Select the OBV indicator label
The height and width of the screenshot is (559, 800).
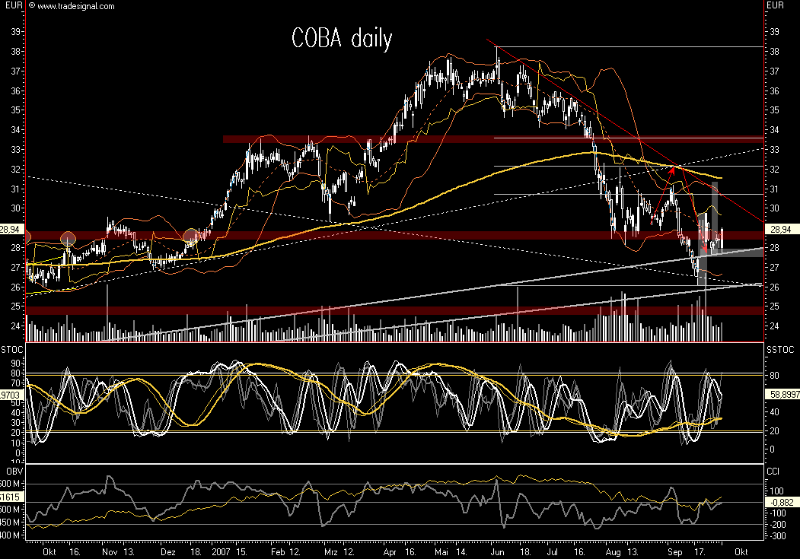point(13,469)
